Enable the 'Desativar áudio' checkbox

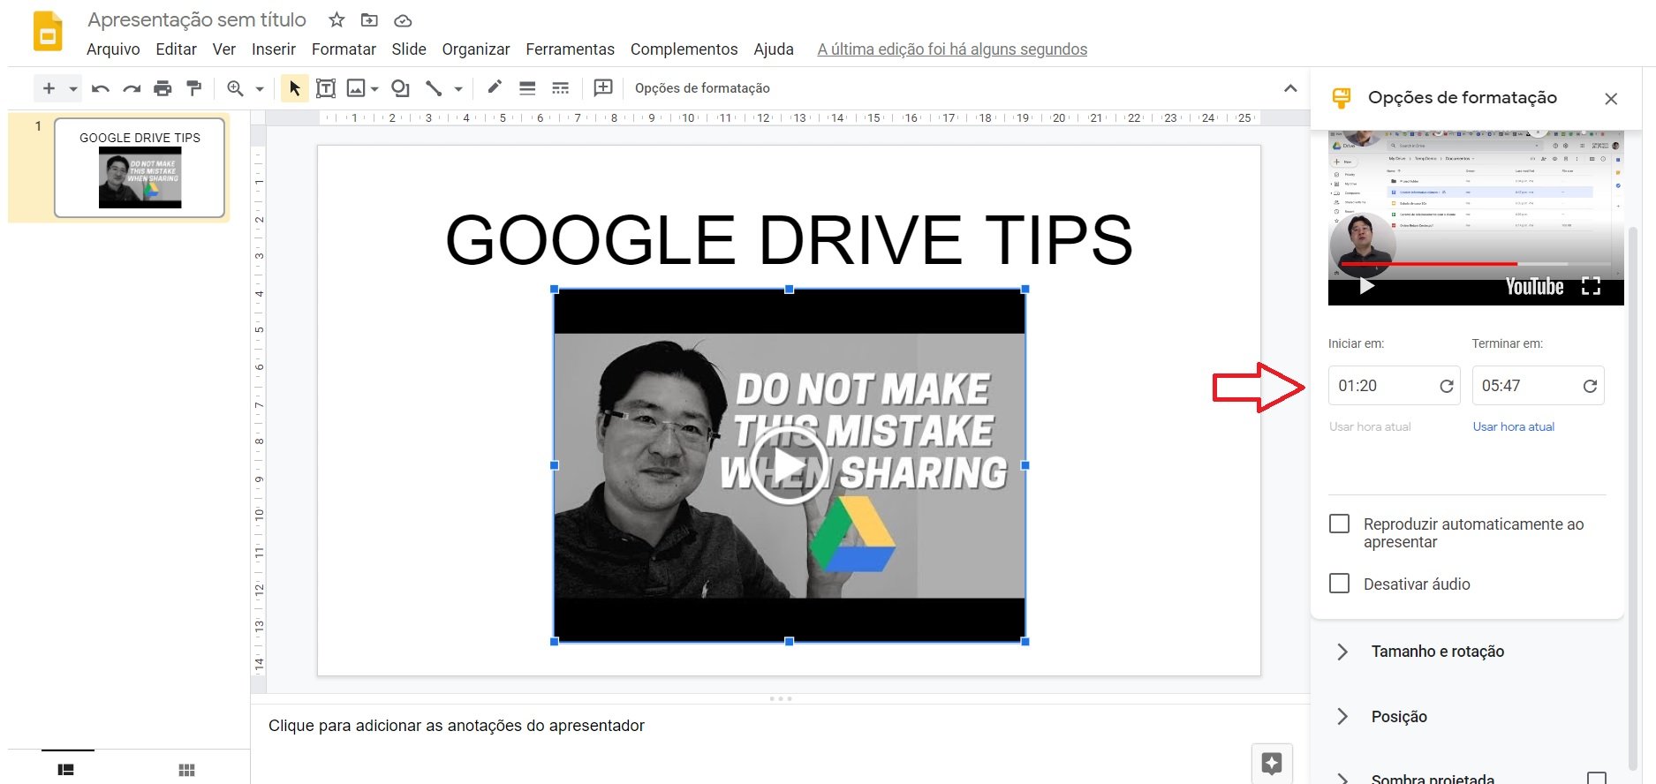[x=1339, y=584]
